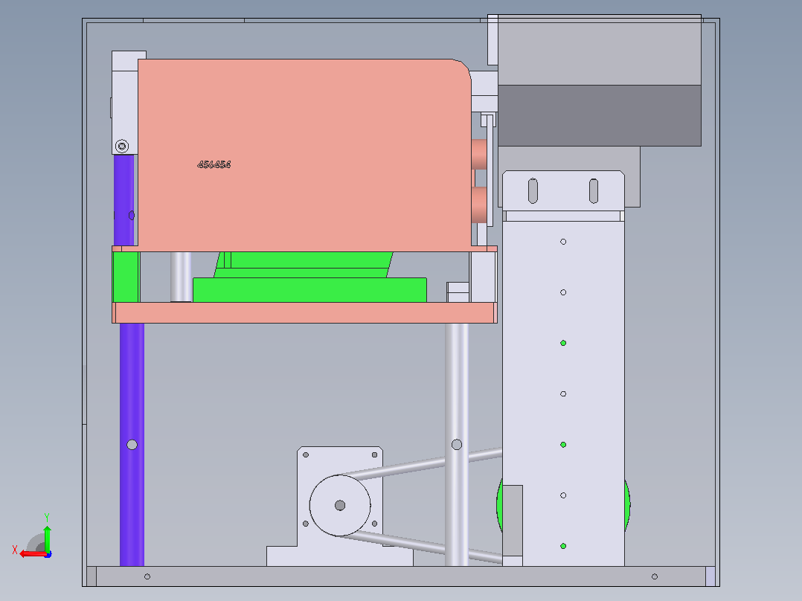Click the left slot hole on the white bracket
Screen dimensions: 802x601
coord(533,190)
